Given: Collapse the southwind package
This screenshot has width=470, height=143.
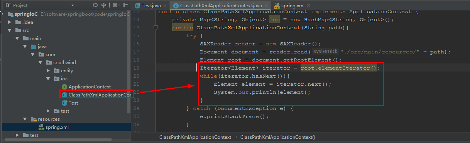Looking at the screenshot, I should pos(40,63).
